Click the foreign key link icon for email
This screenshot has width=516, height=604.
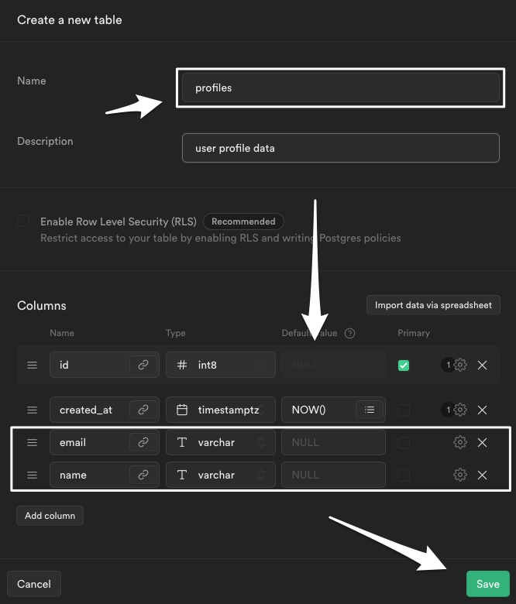(x=143, y=442)
